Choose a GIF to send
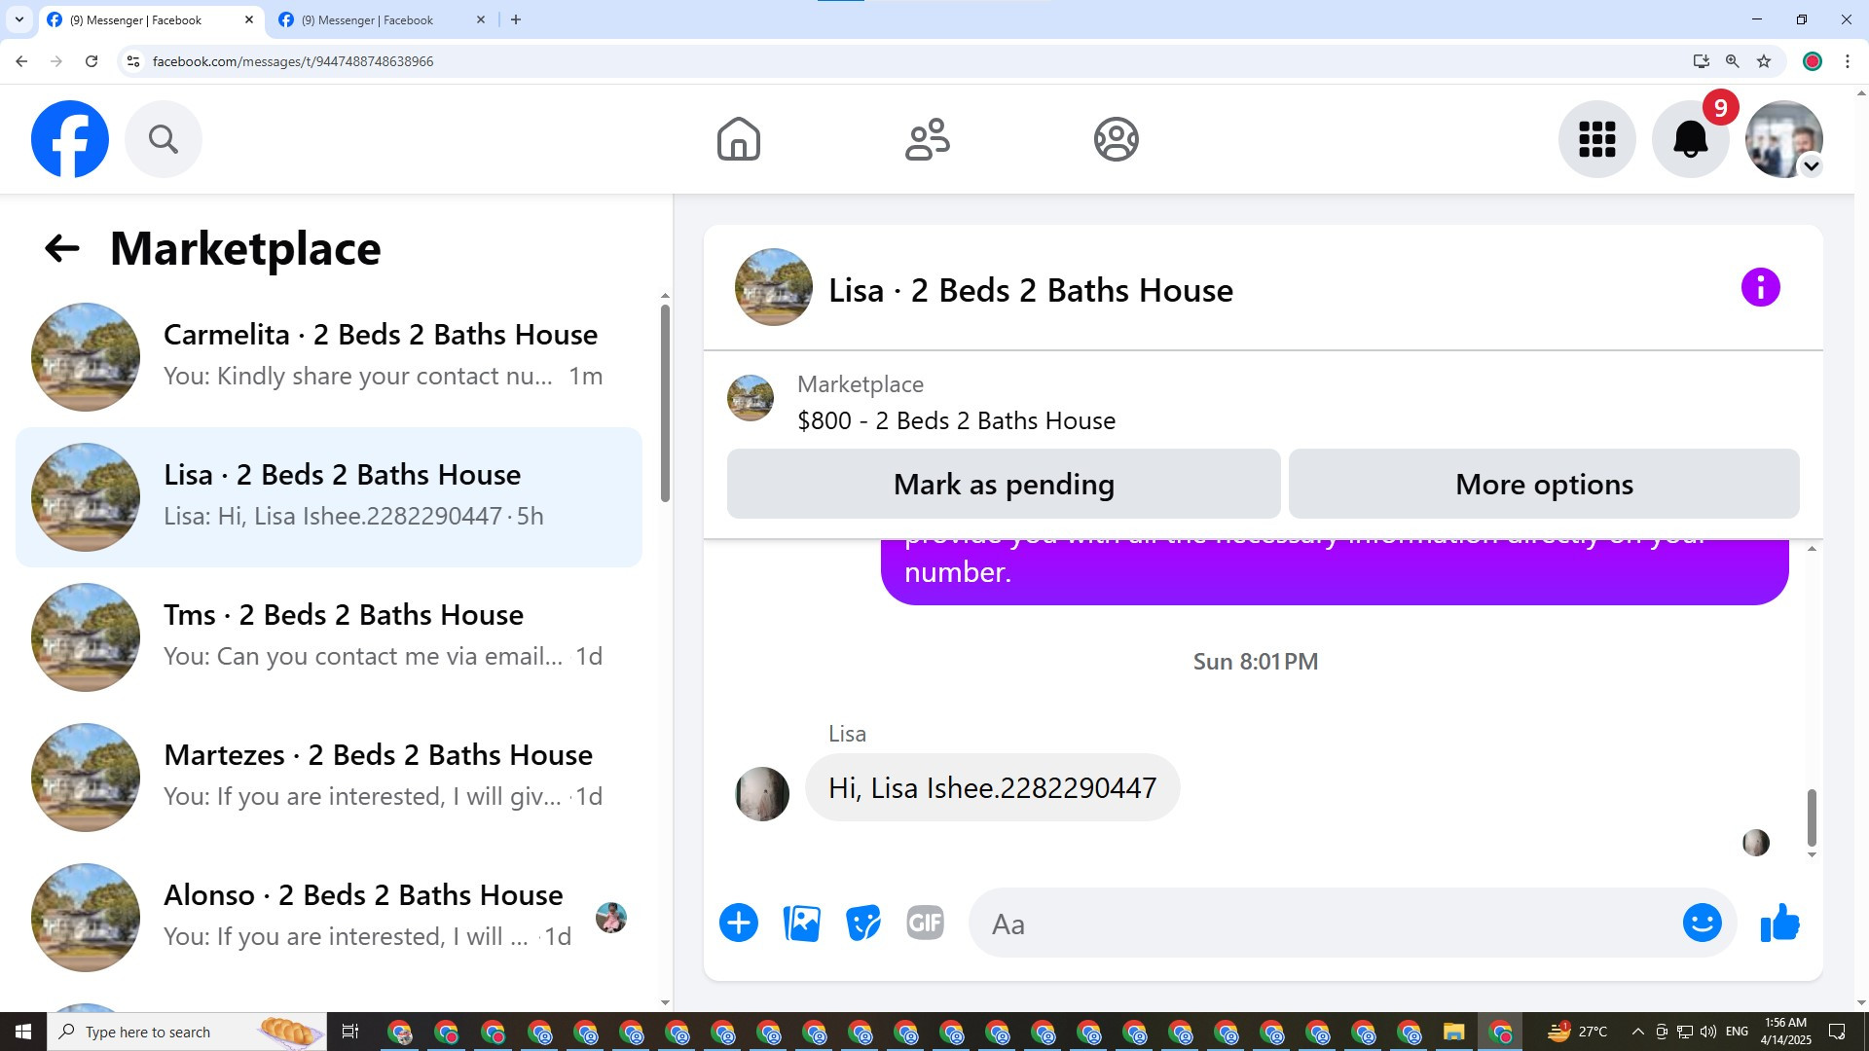 click(x=925, y=923)
